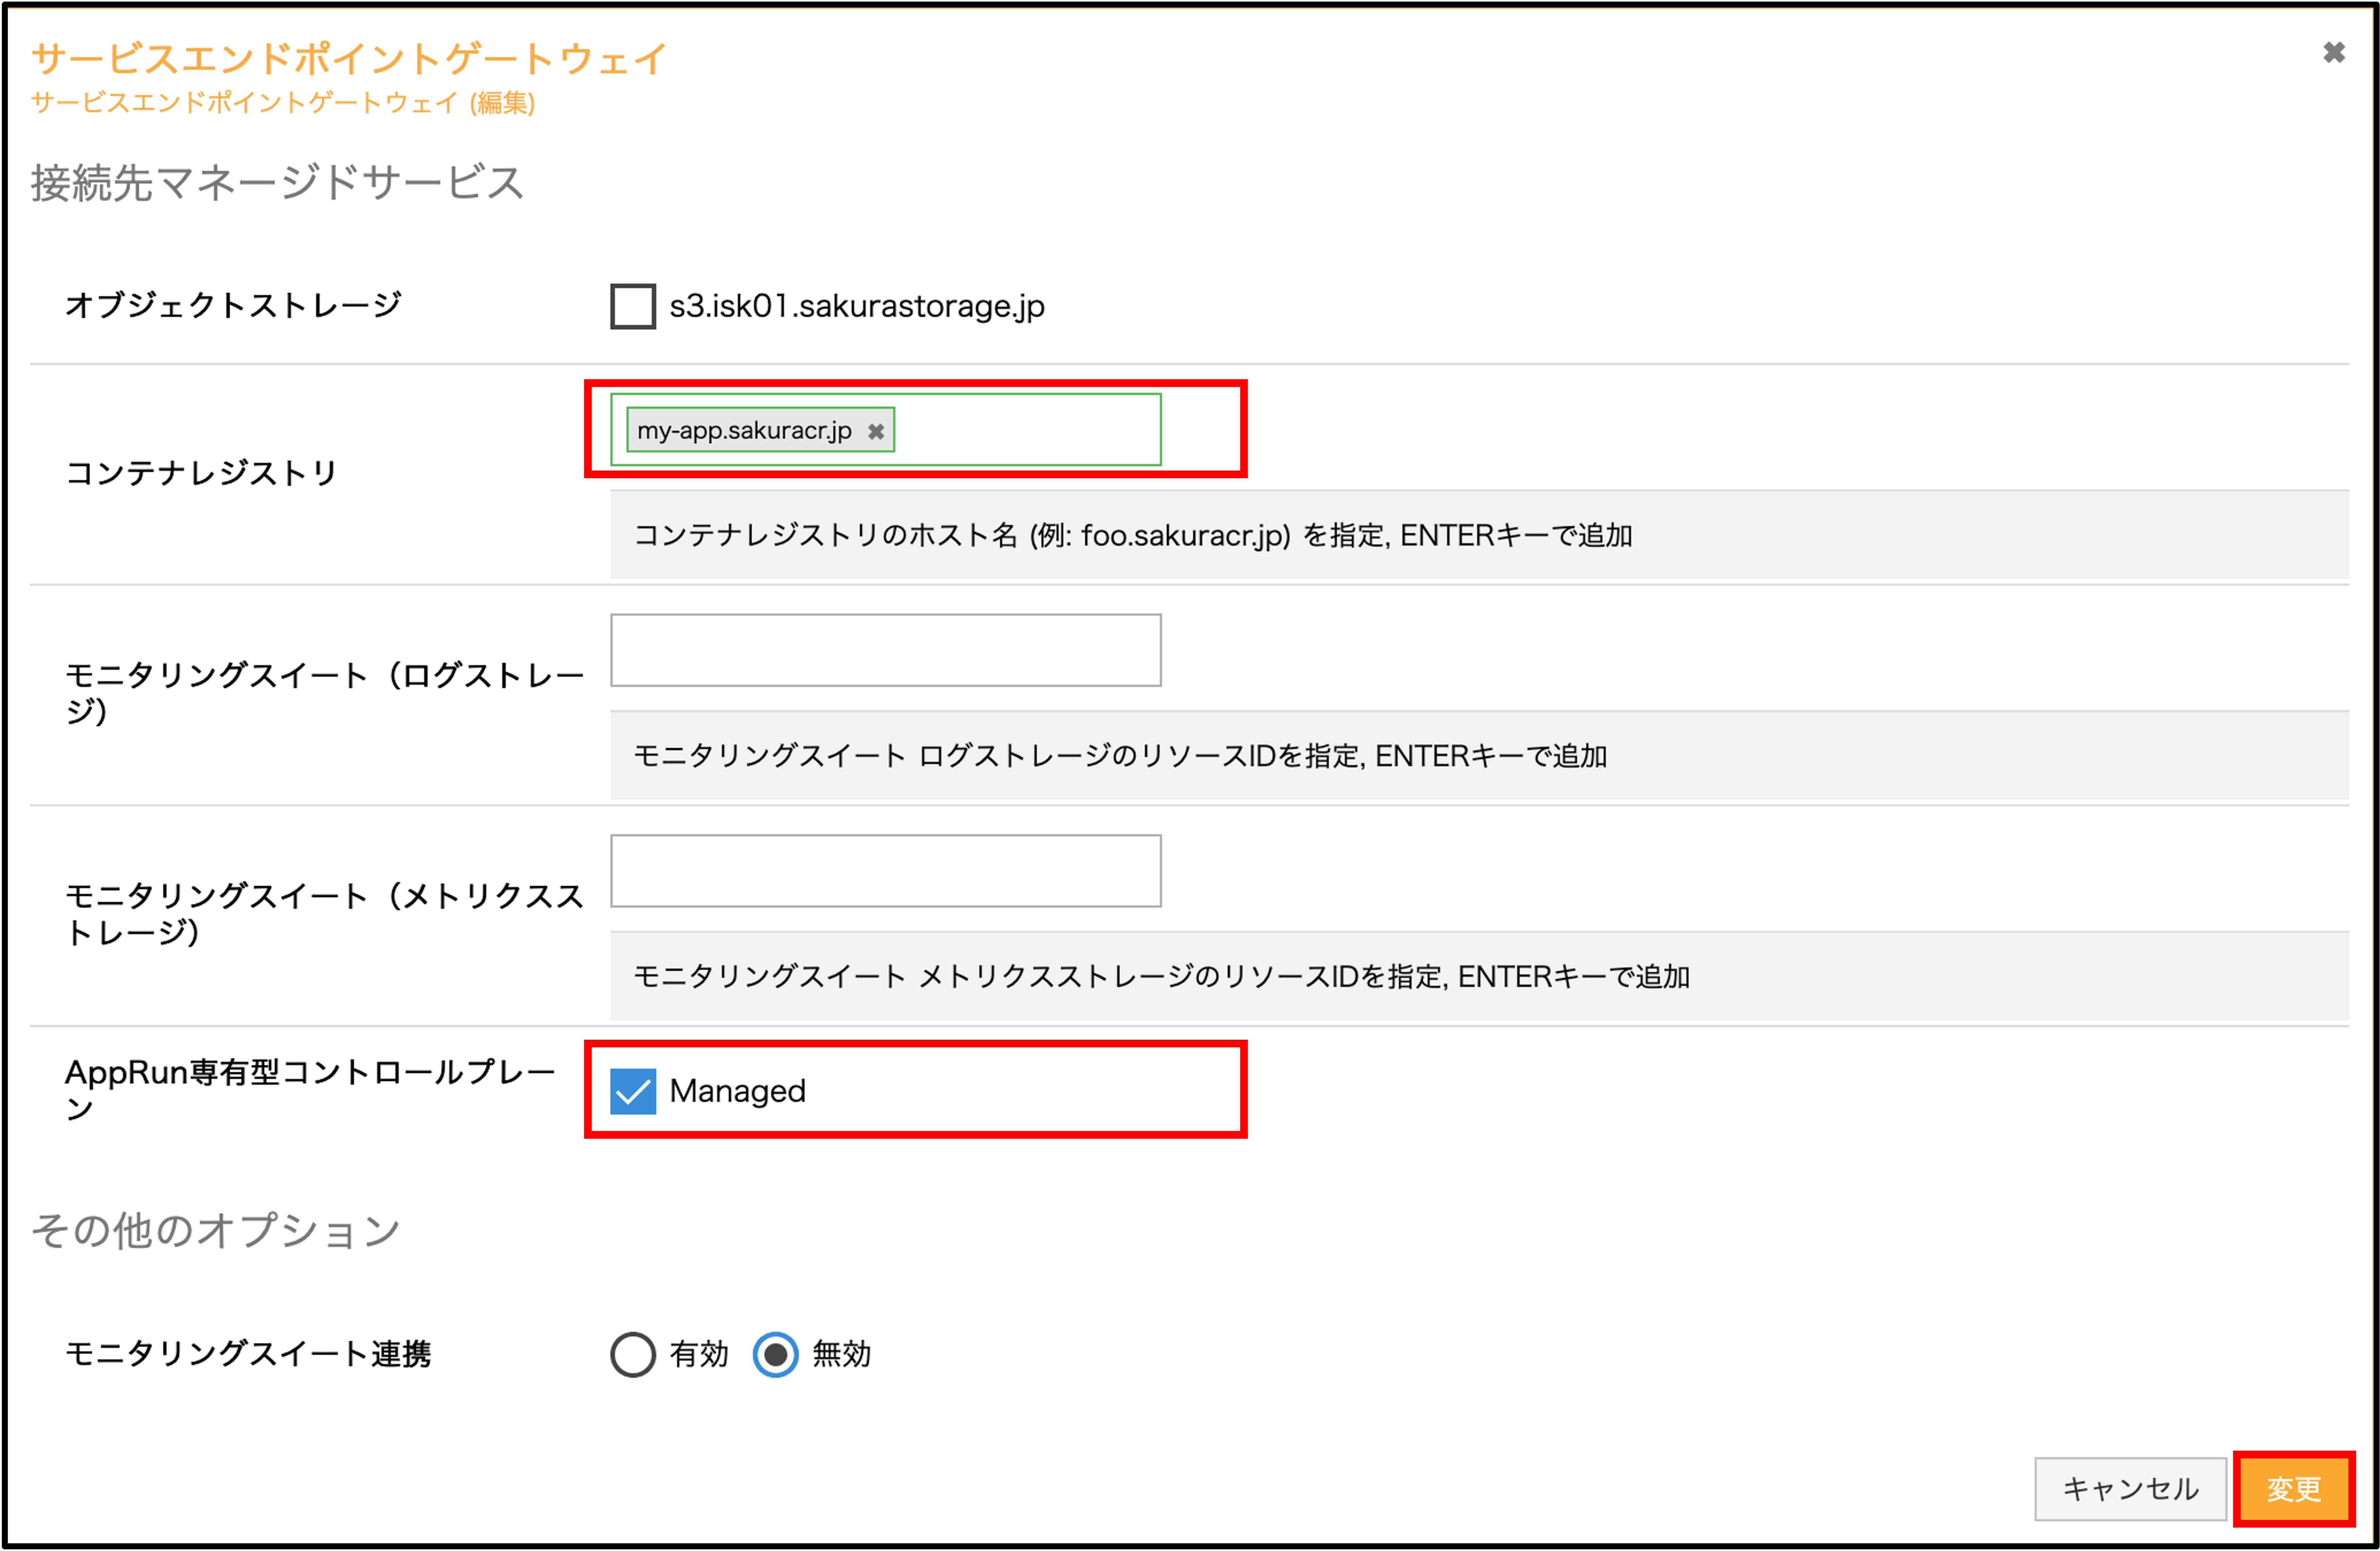Image resolution: width=2380 pixels, height=1551 pixels.
Task: Click the orange 変更 button
Action: pos(2293,1489)
